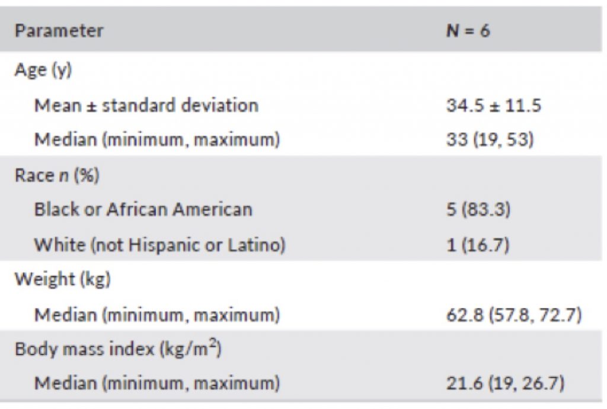Click Median label under Body mass index
This screenshot has height=409, width=607.
[x=156, y=384]
